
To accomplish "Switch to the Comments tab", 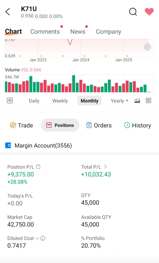I will (45, 32).
